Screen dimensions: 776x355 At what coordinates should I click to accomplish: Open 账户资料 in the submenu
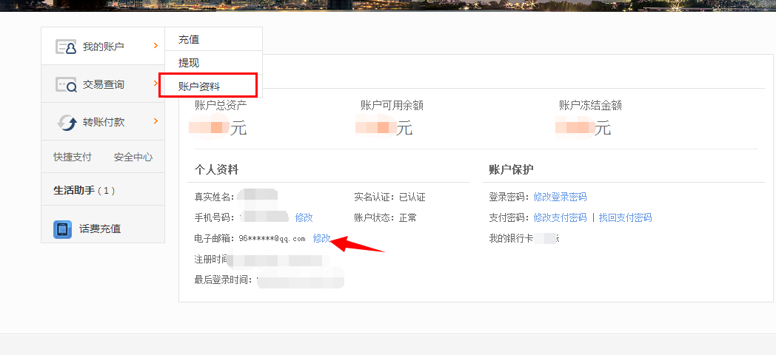click(x=199, y=87)
